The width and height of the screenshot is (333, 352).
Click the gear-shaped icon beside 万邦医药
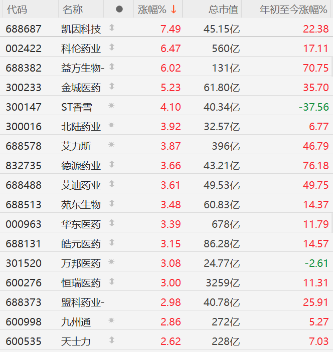point(112,262)
